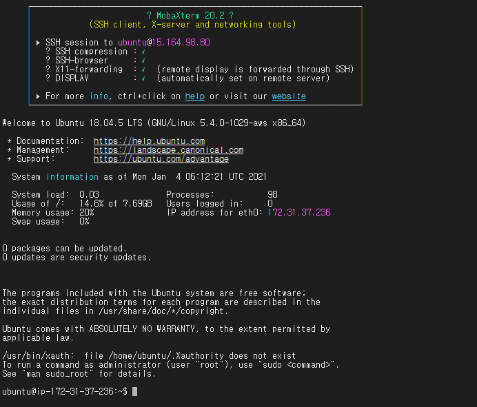Click the '/usr/bin/xauth' error message line
477x407 pixels.
pyautogui.click(x=149, y=355)
